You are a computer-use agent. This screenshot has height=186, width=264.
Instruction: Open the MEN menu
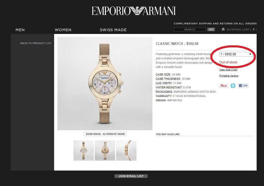(20, 30)
